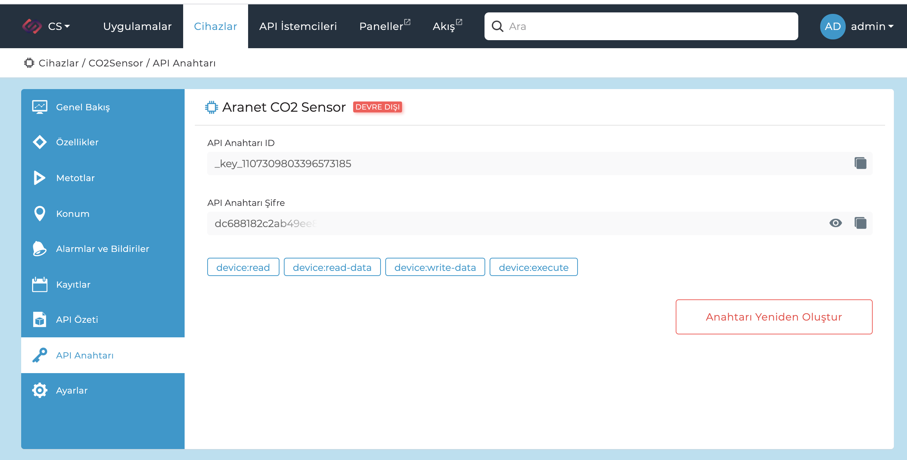Click the Ayarlar gear icon
The width and height of the screenshot is (907, 460).
point(39,390)
